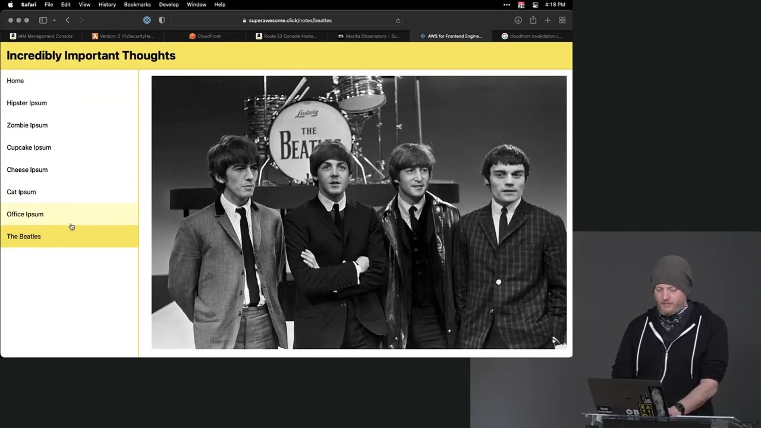The image size is (761, 428).
Task: Open Control Center in the menu bar
Action: click(535, 5)
